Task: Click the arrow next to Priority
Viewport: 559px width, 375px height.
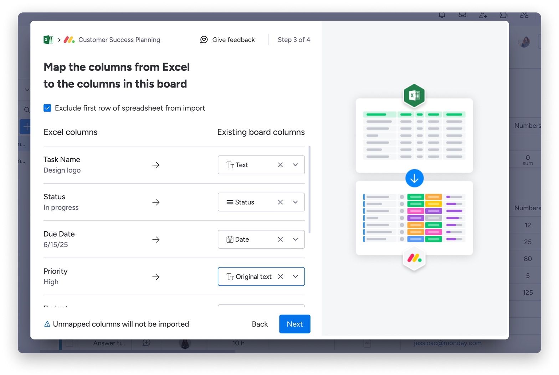Action: [156, 277]
